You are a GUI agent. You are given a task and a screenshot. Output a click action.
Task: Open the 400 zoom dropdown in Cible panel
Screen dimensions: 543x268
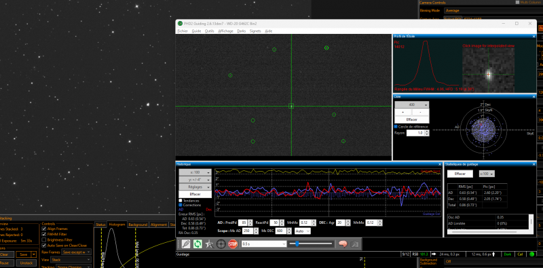412,104
